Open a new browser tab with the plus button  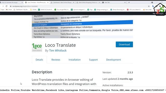click(x=129, y=2)
